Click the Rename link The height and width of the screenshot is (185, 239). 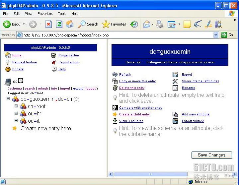click(x=189, y=88)
